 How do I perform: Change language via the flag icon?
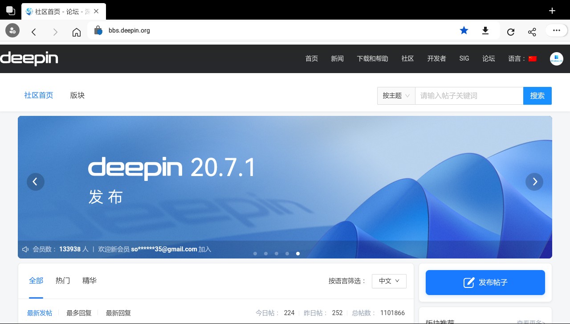533,59
